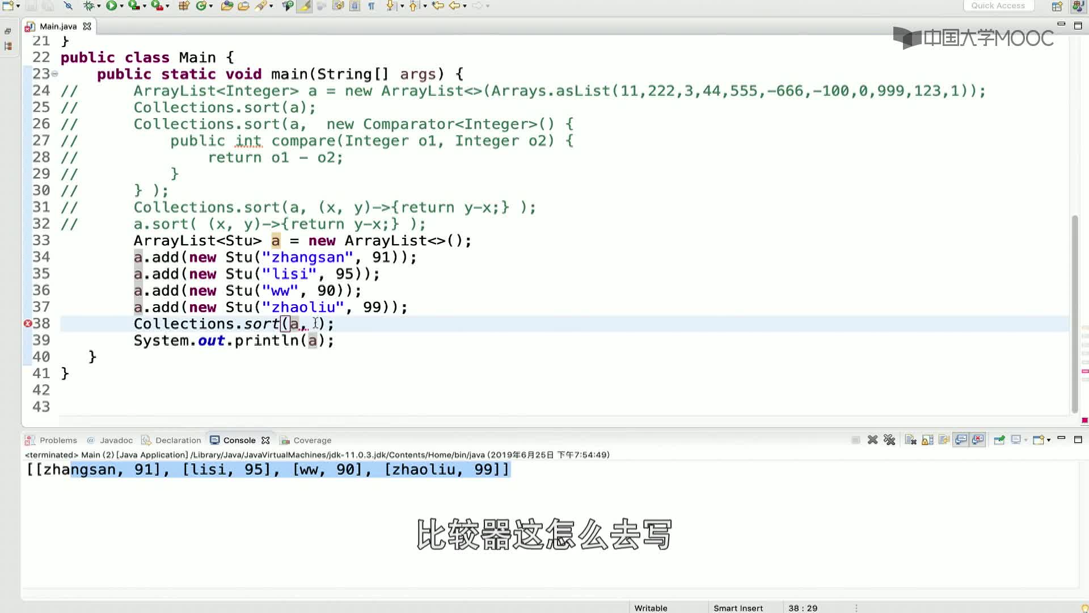The width and height of the screenshot is (1089, 613).
Task: Toggle Mark Occurrences highlighter icon
Action: point(305,6)
